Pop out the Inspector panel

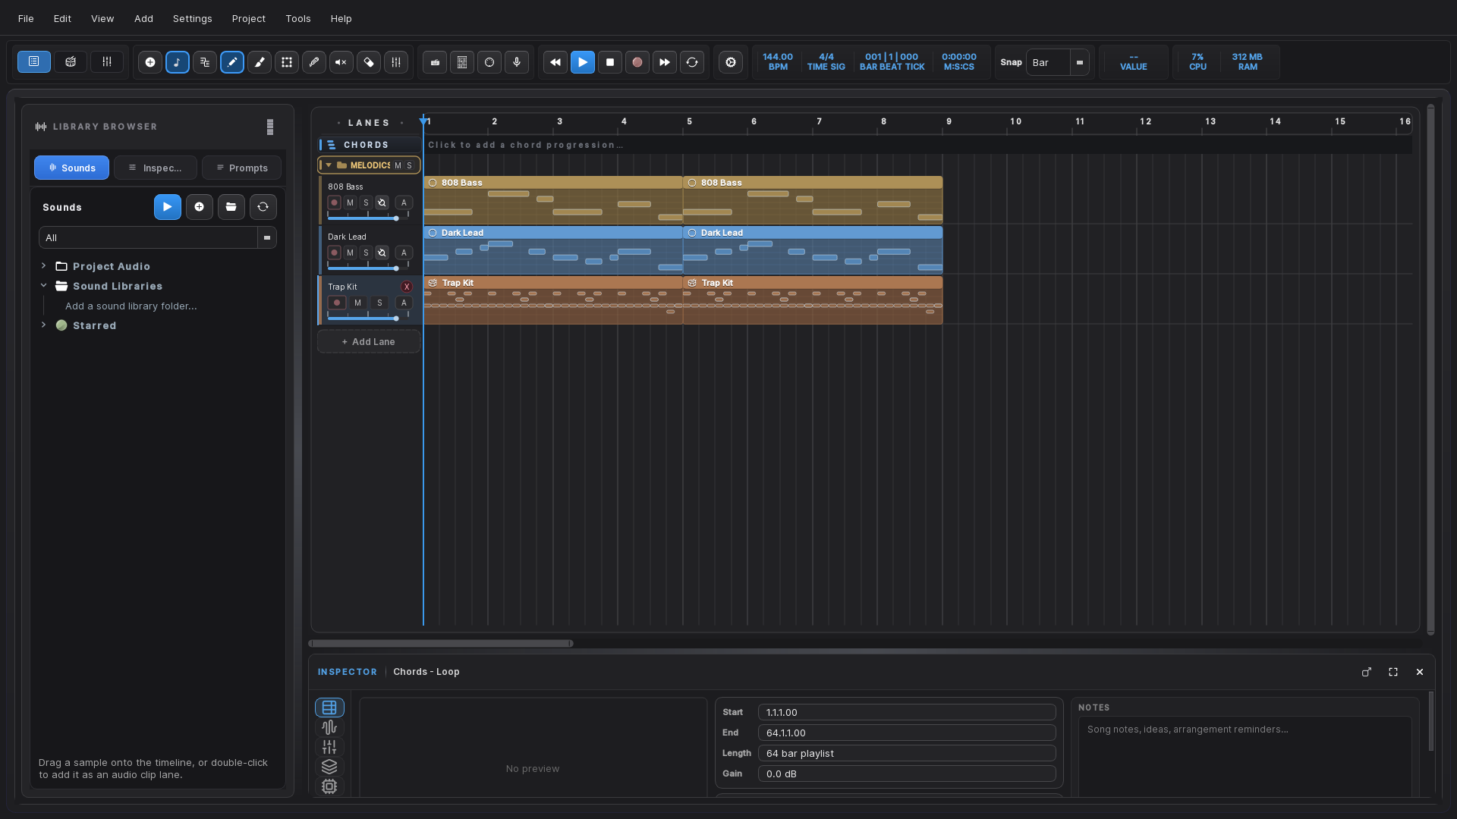coord(1367,672)
